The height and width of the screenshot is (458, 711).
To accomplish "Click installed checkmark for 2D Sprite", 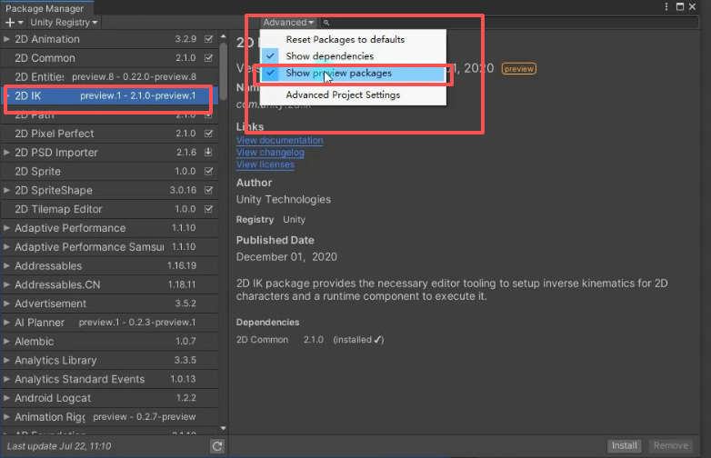I will [208, 171].
